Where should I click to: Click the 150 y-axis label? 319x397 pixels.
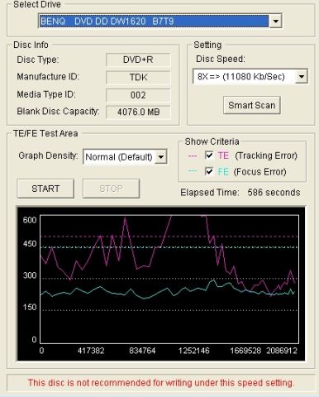tap(30, 307)
